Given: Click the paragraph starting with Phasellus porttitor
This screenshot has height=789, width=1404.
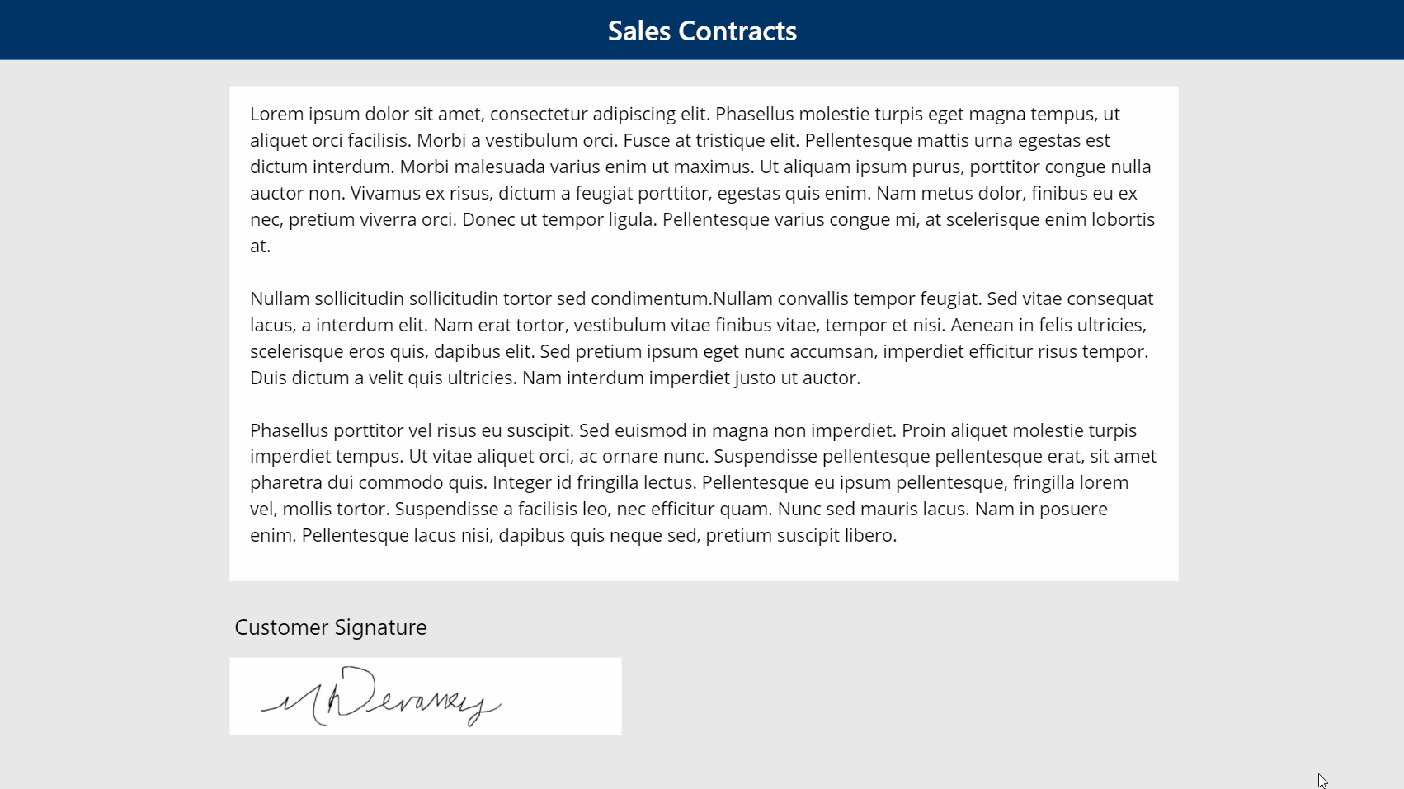Looking at the screenshot, I should point(703,482).
